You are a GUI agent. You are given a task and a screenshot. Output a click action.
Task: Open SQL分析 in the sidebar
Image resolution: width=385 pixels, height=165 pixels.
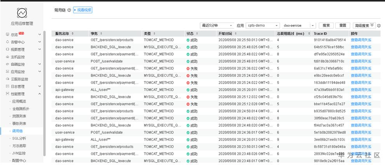(19, 139)
